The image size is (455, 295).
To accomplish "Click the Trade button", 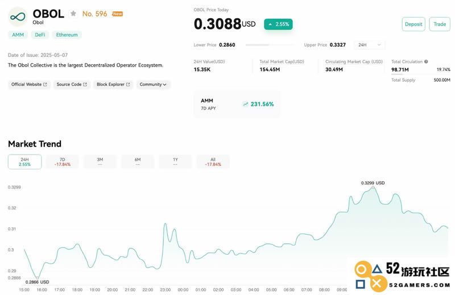I will point(440,24).
